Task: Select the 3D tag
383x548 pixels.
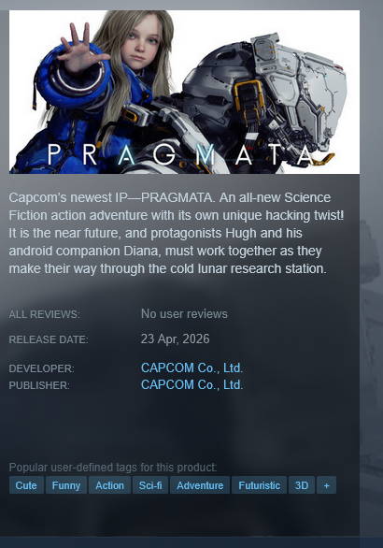Action: (302, 485)
